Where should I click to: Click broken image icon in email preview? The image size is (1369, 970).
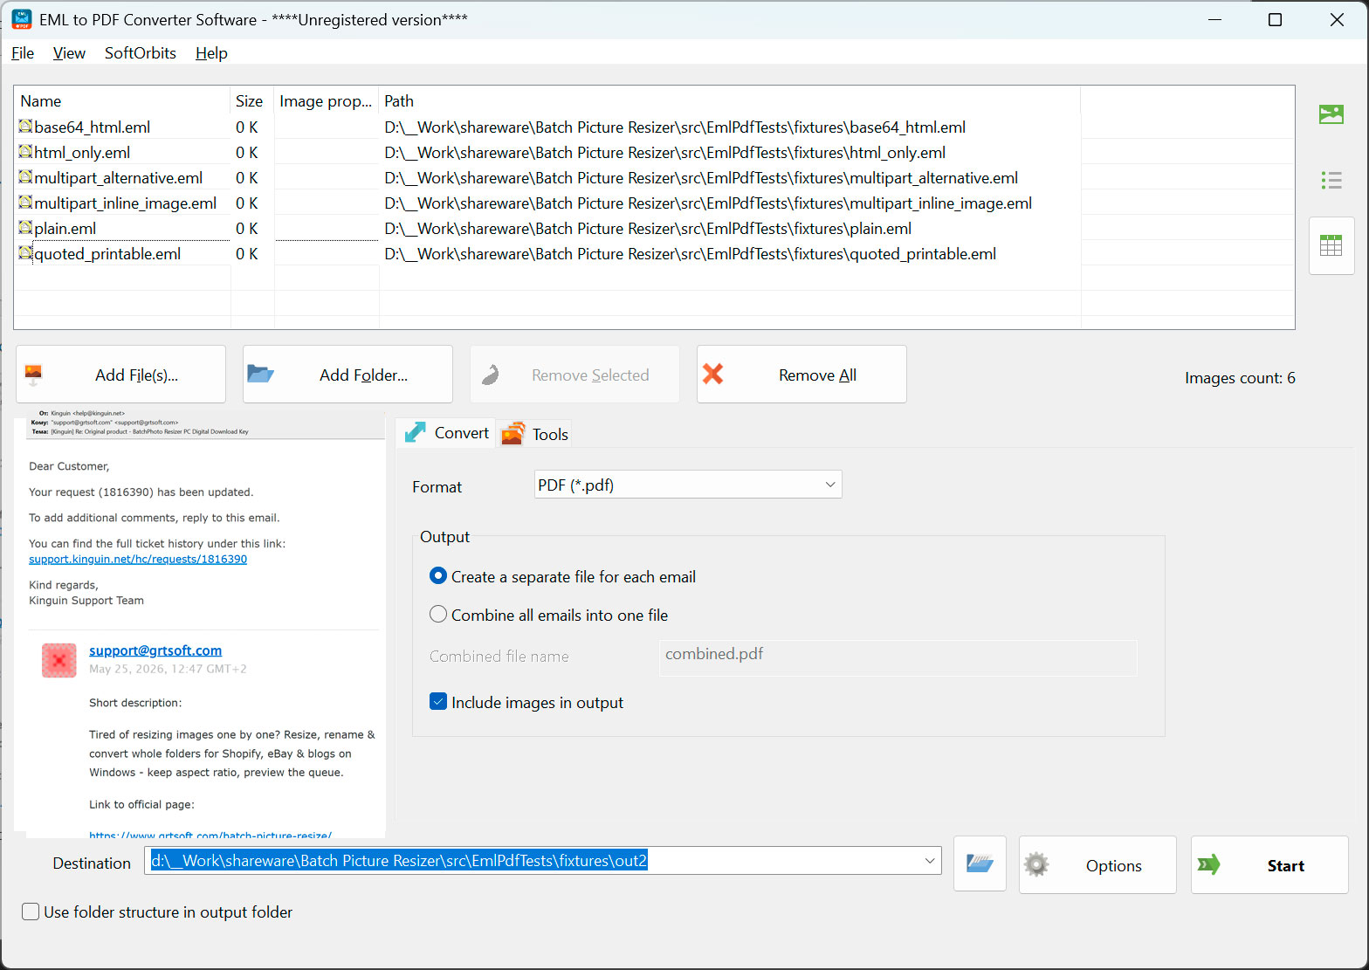(x=59, y=660)
